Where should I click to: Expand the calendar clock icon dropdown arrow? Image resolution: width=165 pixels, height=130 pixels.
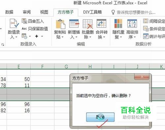click(x=30, y=36)
